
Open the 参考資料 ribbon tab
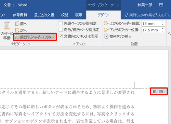click(x=20, y=15)
